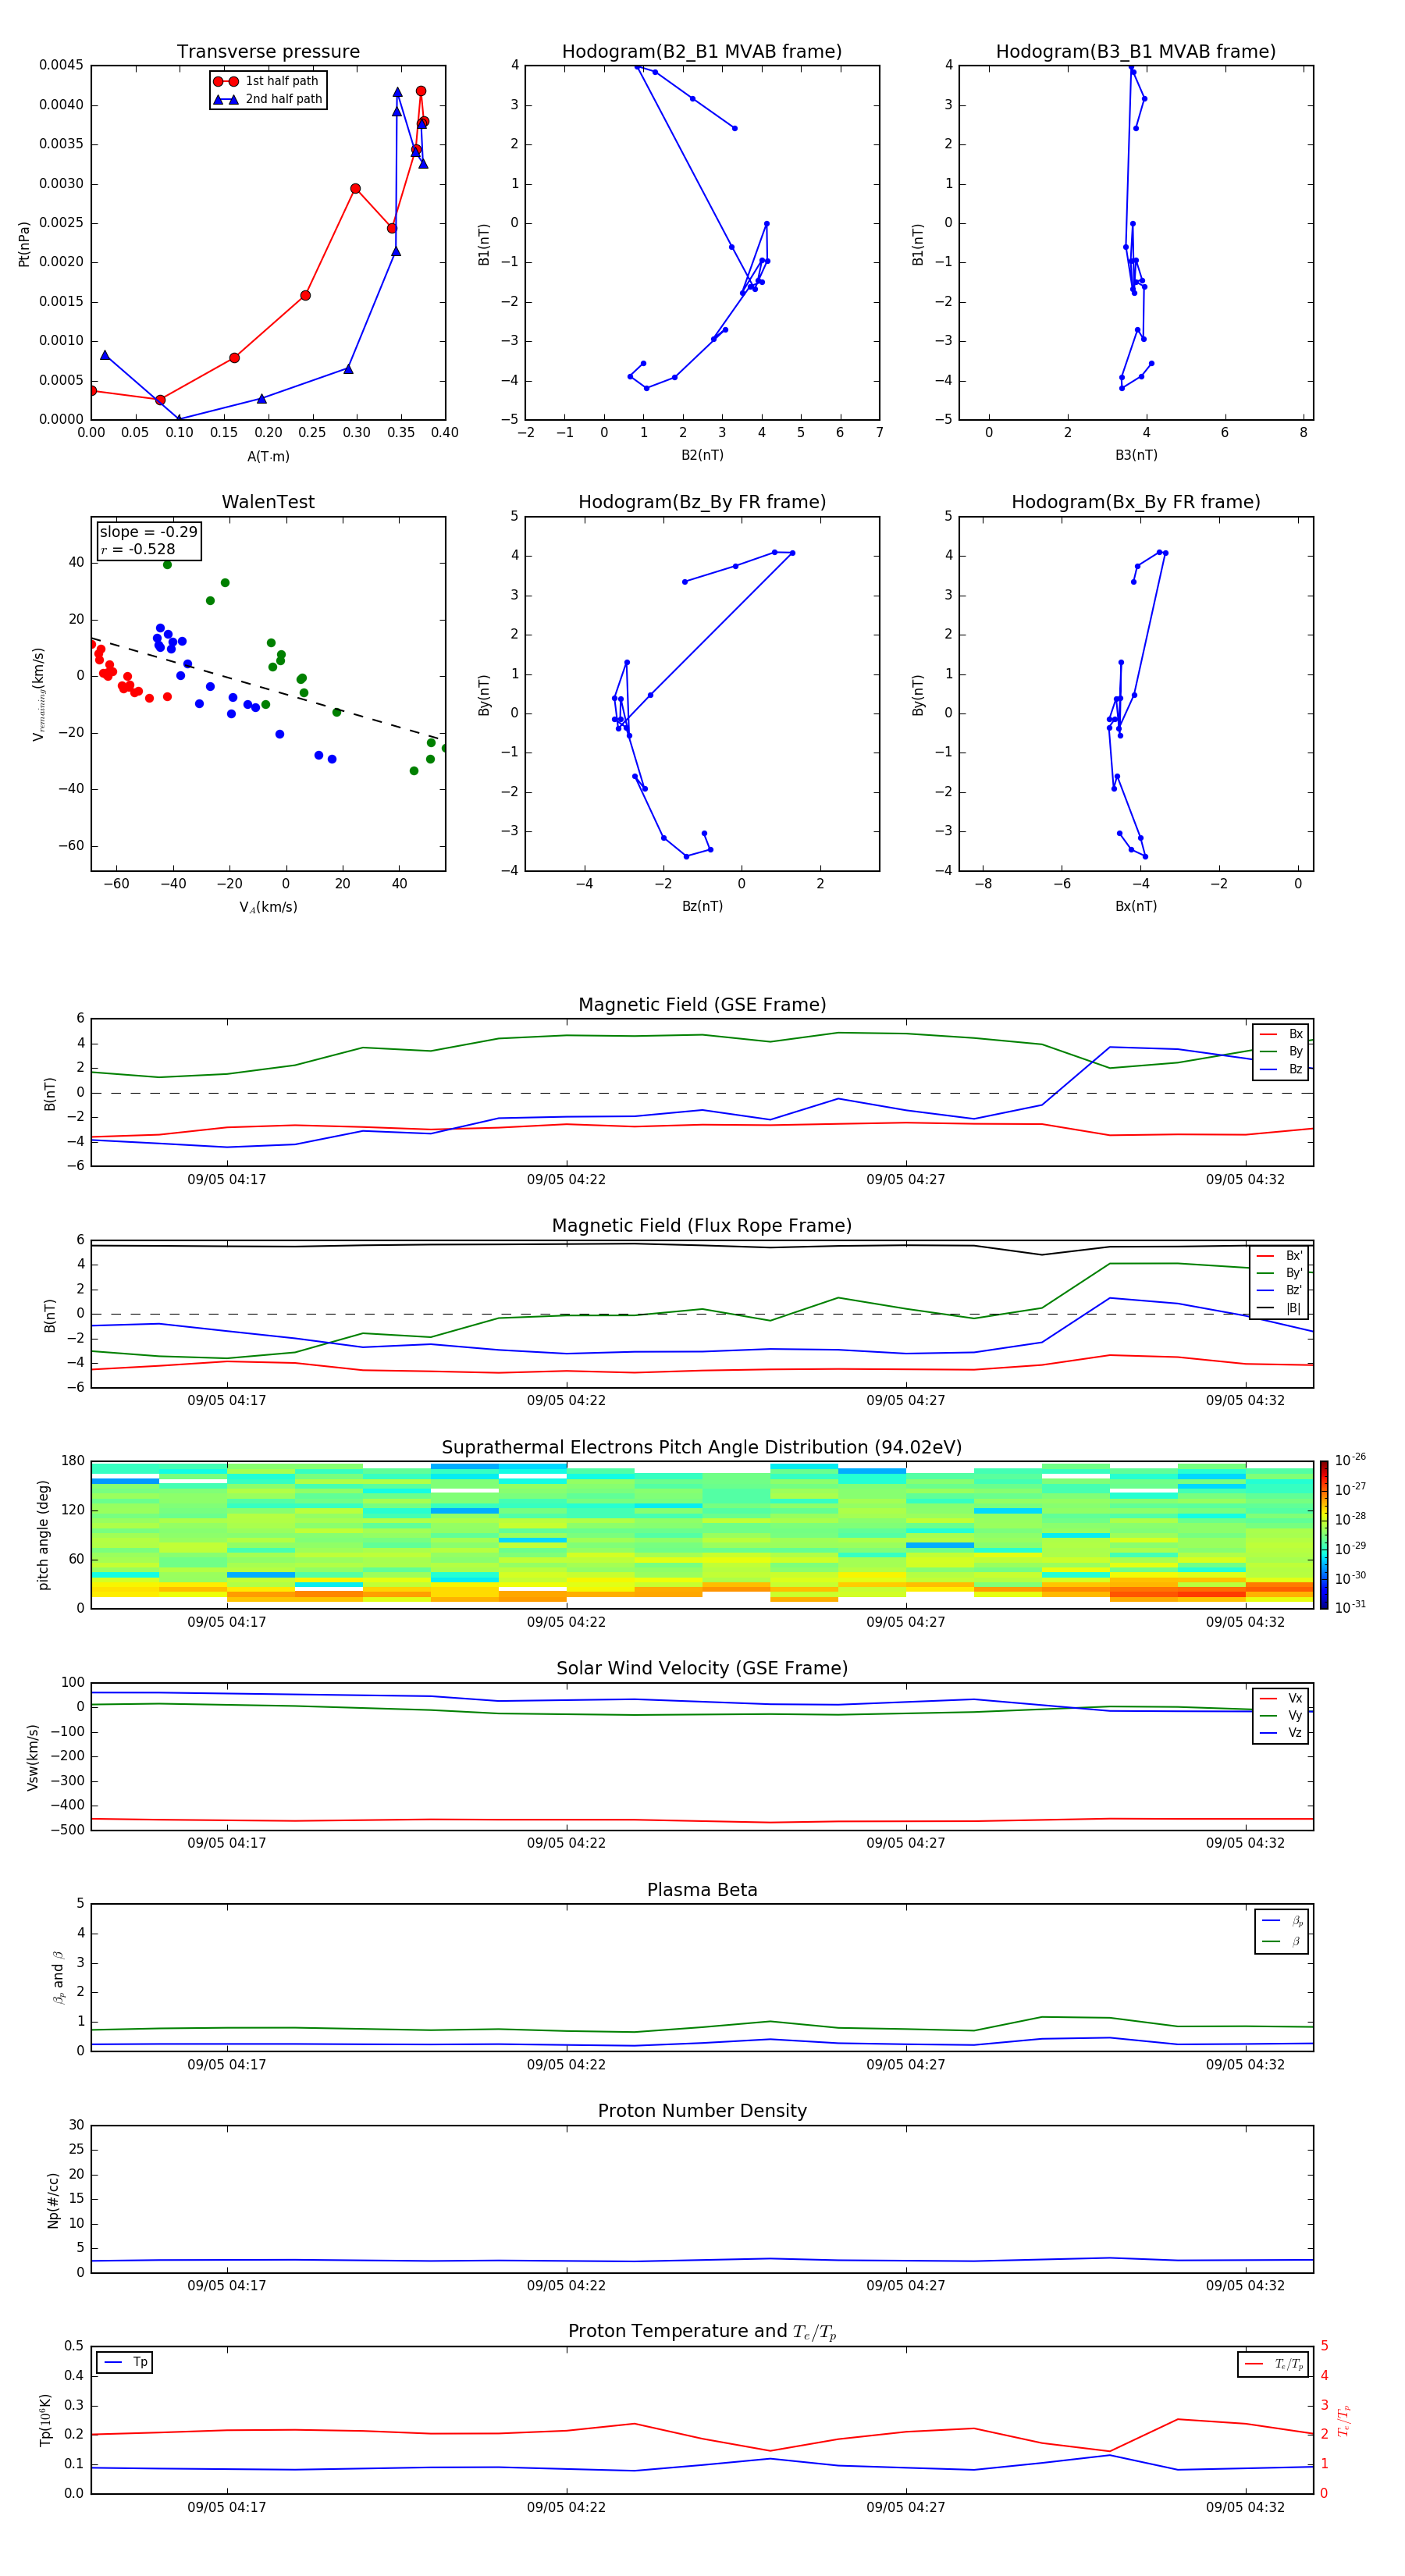Click the 'slope = -0.29' annotation
Viewport: 1405px width, 2576px height.
coord(148,532)
